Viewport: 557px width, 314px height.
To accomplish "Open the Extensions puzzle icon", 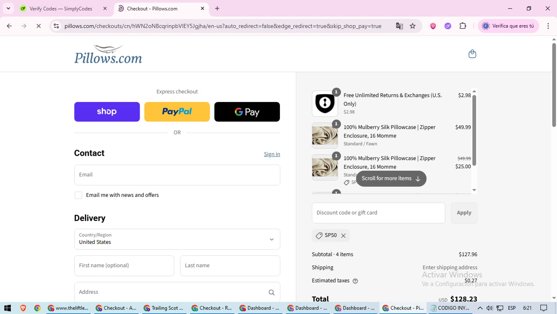I will click(463, 26).
